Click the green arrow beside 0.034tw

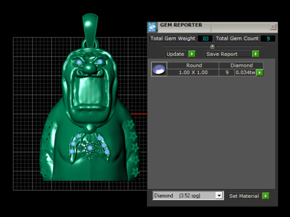point(260,72)
